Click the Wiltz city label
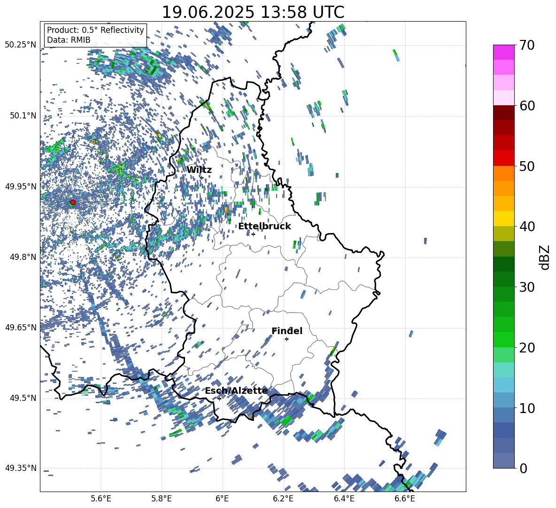Viewport: 556px width, 508px height. [x=199, y=170]
